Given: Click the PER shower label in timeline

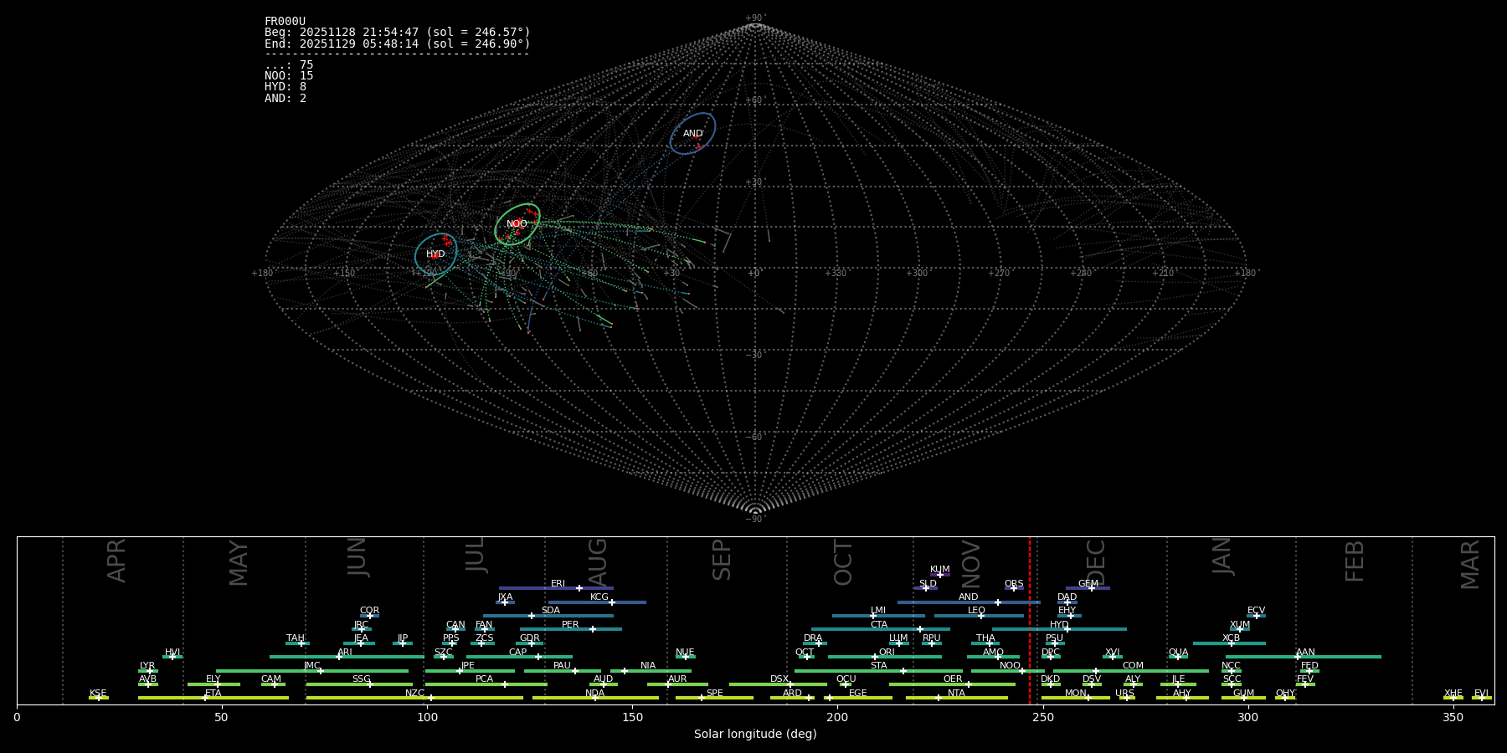Looking at the screenshot, I should (570, 625).
